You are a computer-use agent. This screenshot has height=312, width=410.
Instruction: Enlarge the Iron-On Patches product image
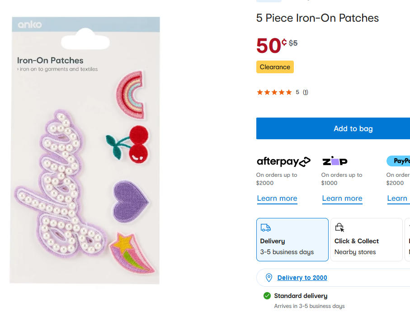coord(85,151)
